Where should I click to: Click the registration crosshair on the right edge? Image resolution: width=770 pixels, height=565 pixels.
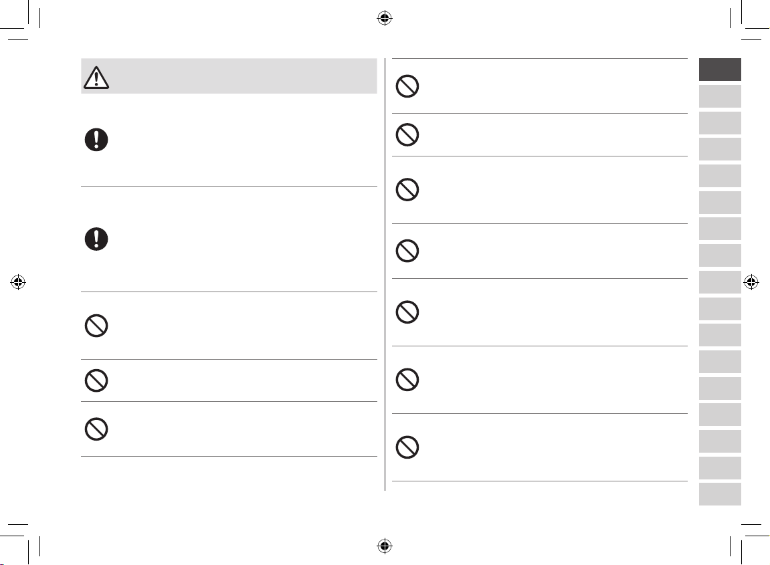pyautogui.click(x=751, y=282)
